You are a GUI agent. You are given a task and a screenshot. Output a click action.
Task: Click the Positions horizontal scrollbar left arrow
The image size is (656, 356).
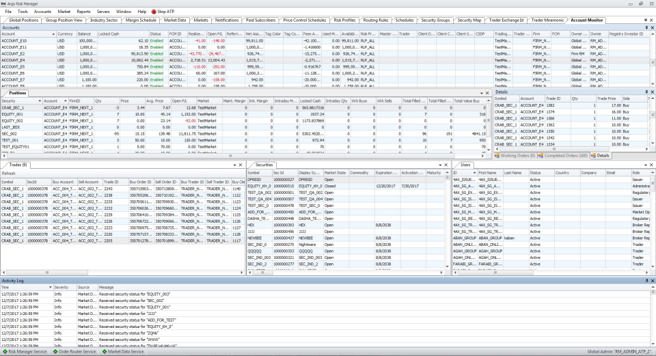[x=3, y=156]
